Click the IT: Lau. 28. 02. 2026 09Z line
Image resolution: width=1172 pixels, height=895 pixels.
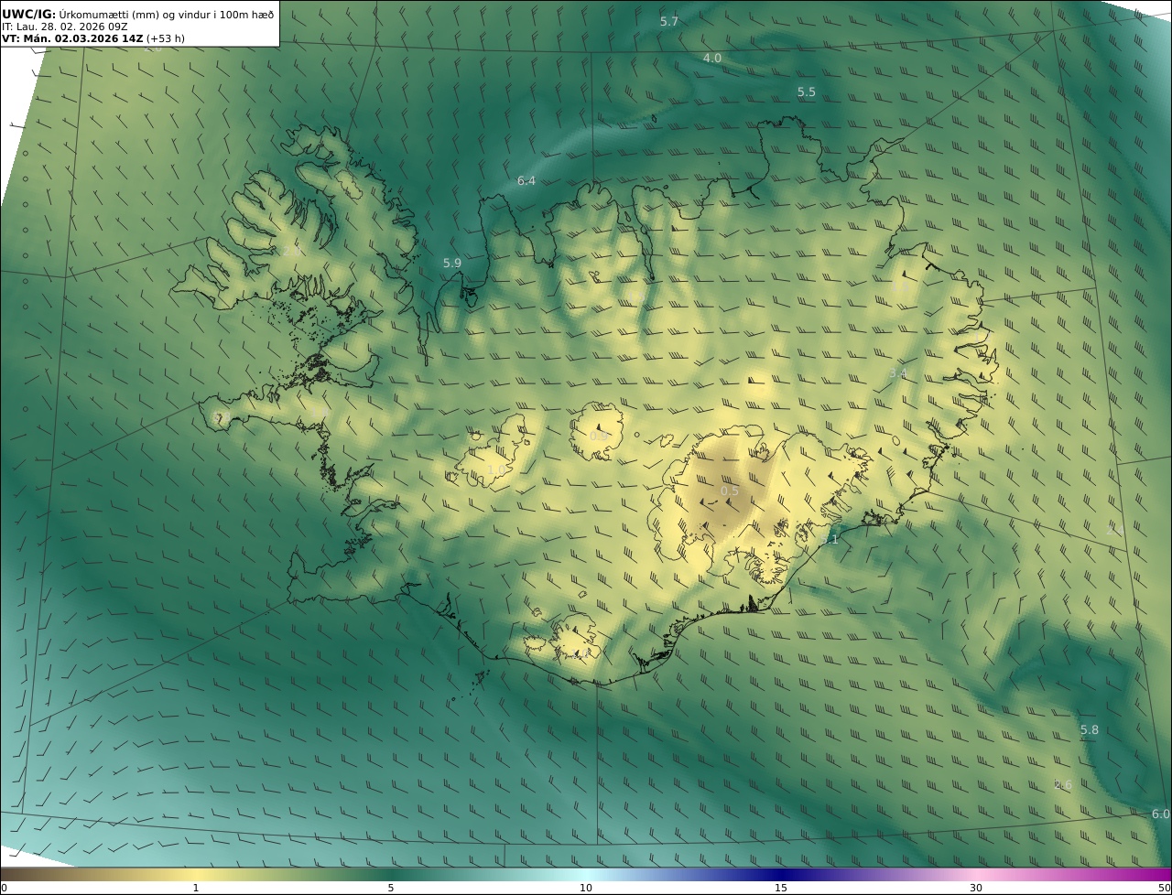[65, 27]
